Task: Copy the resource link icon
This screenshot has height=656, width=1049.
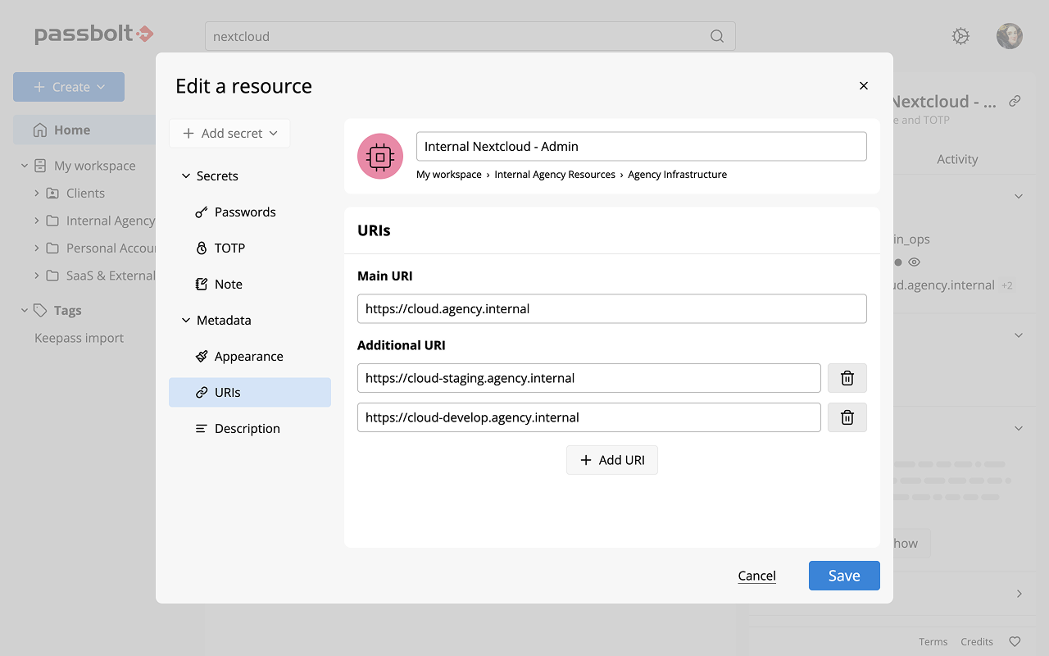Action: tap(1015, 102)
